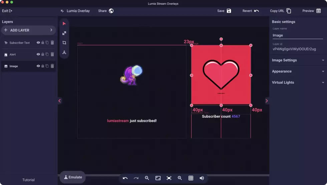This screenshot has width=327, height=185.
Task: Click the aspect ratio fit icon
Action: (x=158, y=178)
